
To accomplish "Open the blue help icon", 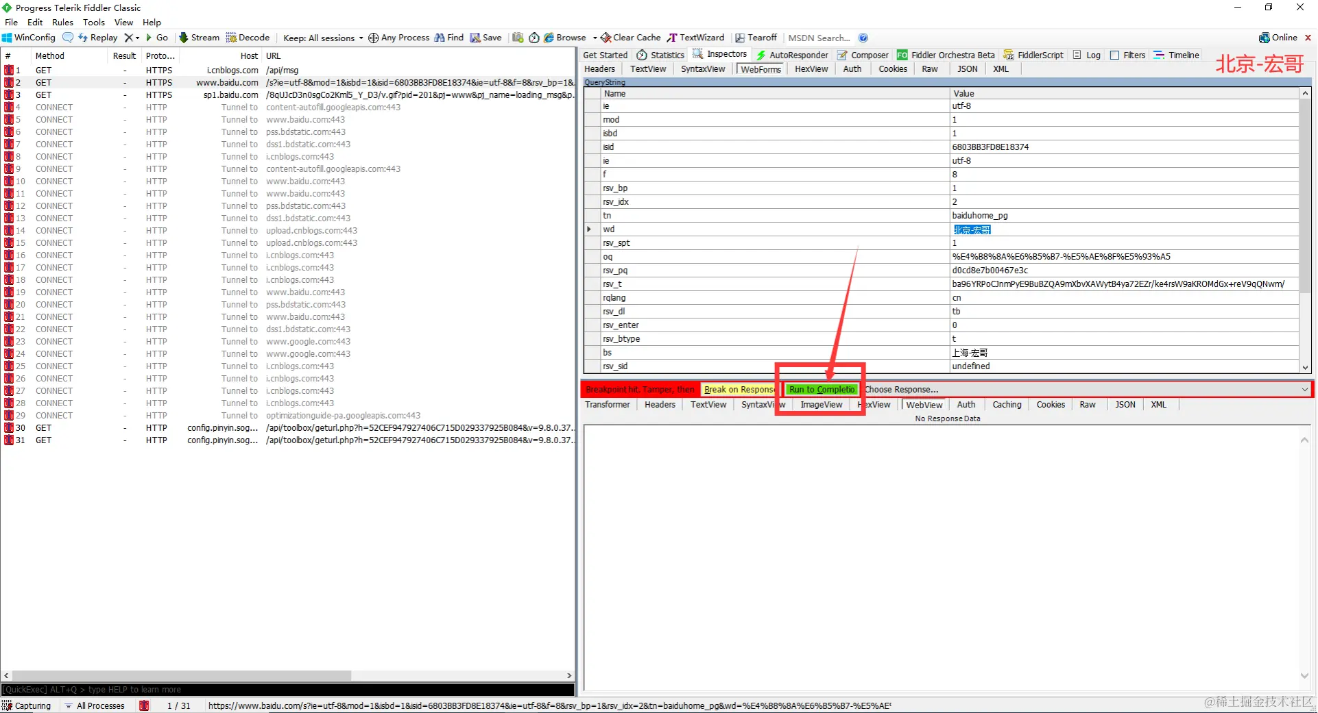I will [863, 38].
